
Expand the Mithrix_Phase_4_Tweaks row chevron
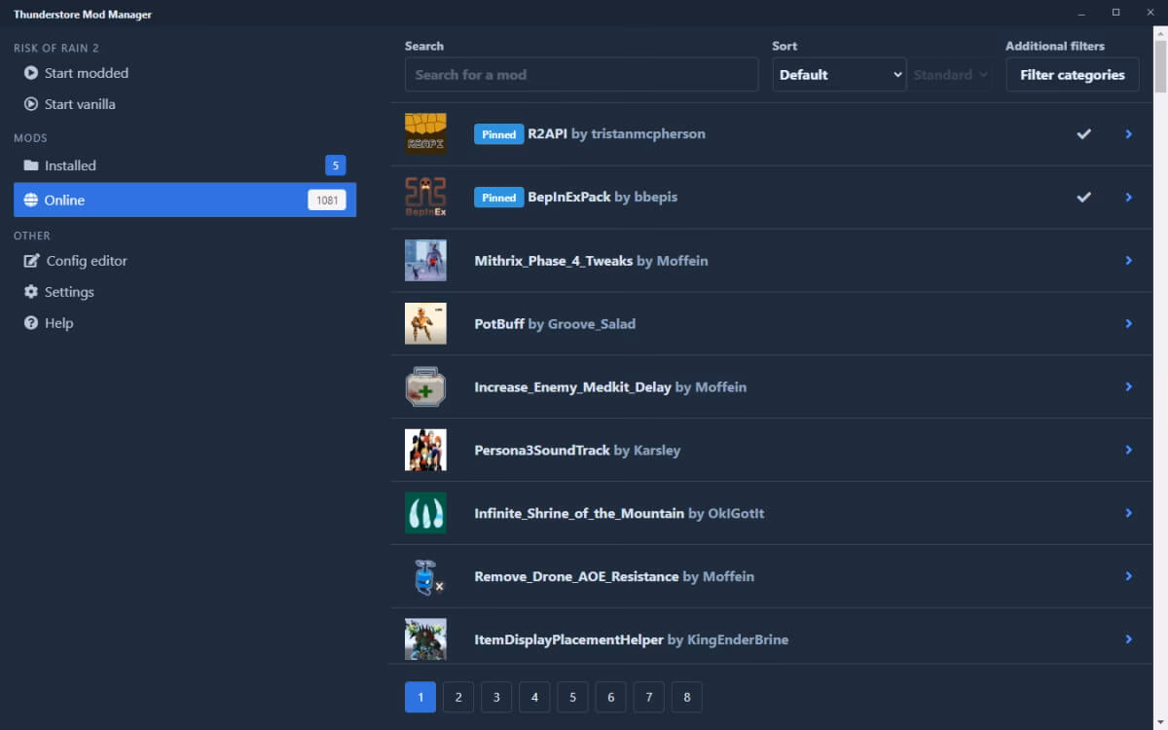tap(1129, 261)
